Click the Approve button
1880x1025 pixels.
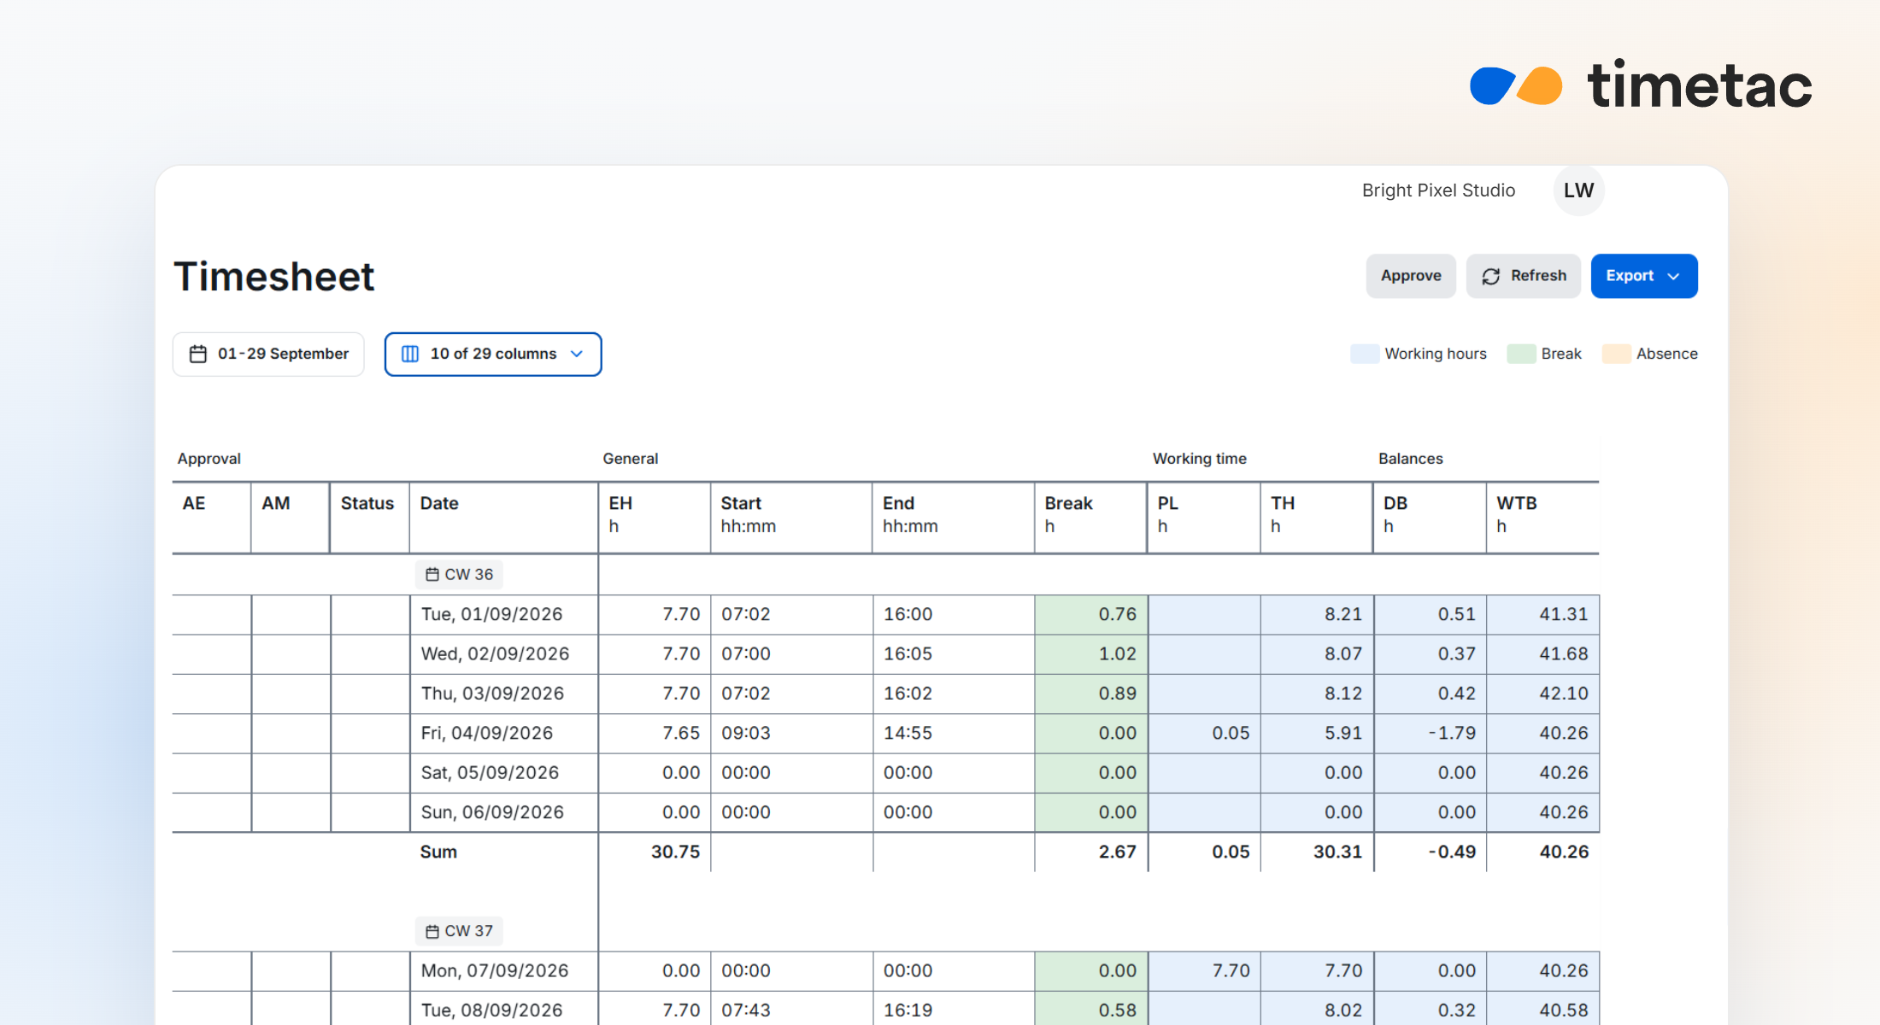click(1411, 276)
